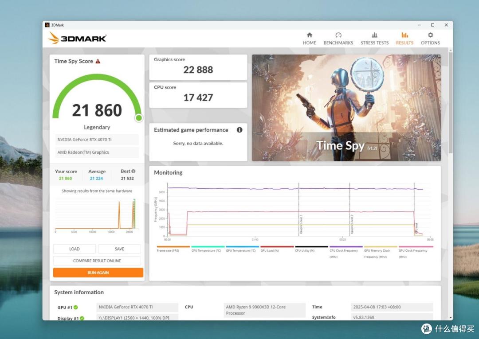Screen dimensions: 479x339
Task: Select the RESULTS tab
Action: [404, 39]
